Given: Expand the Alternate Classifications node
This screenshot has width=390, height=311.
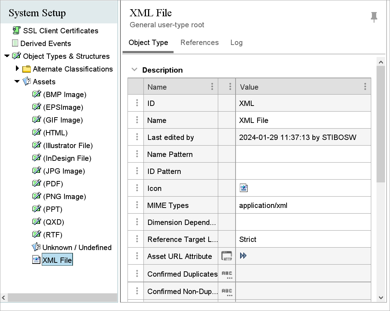Looking at the screenshot, I should [17, 68].
